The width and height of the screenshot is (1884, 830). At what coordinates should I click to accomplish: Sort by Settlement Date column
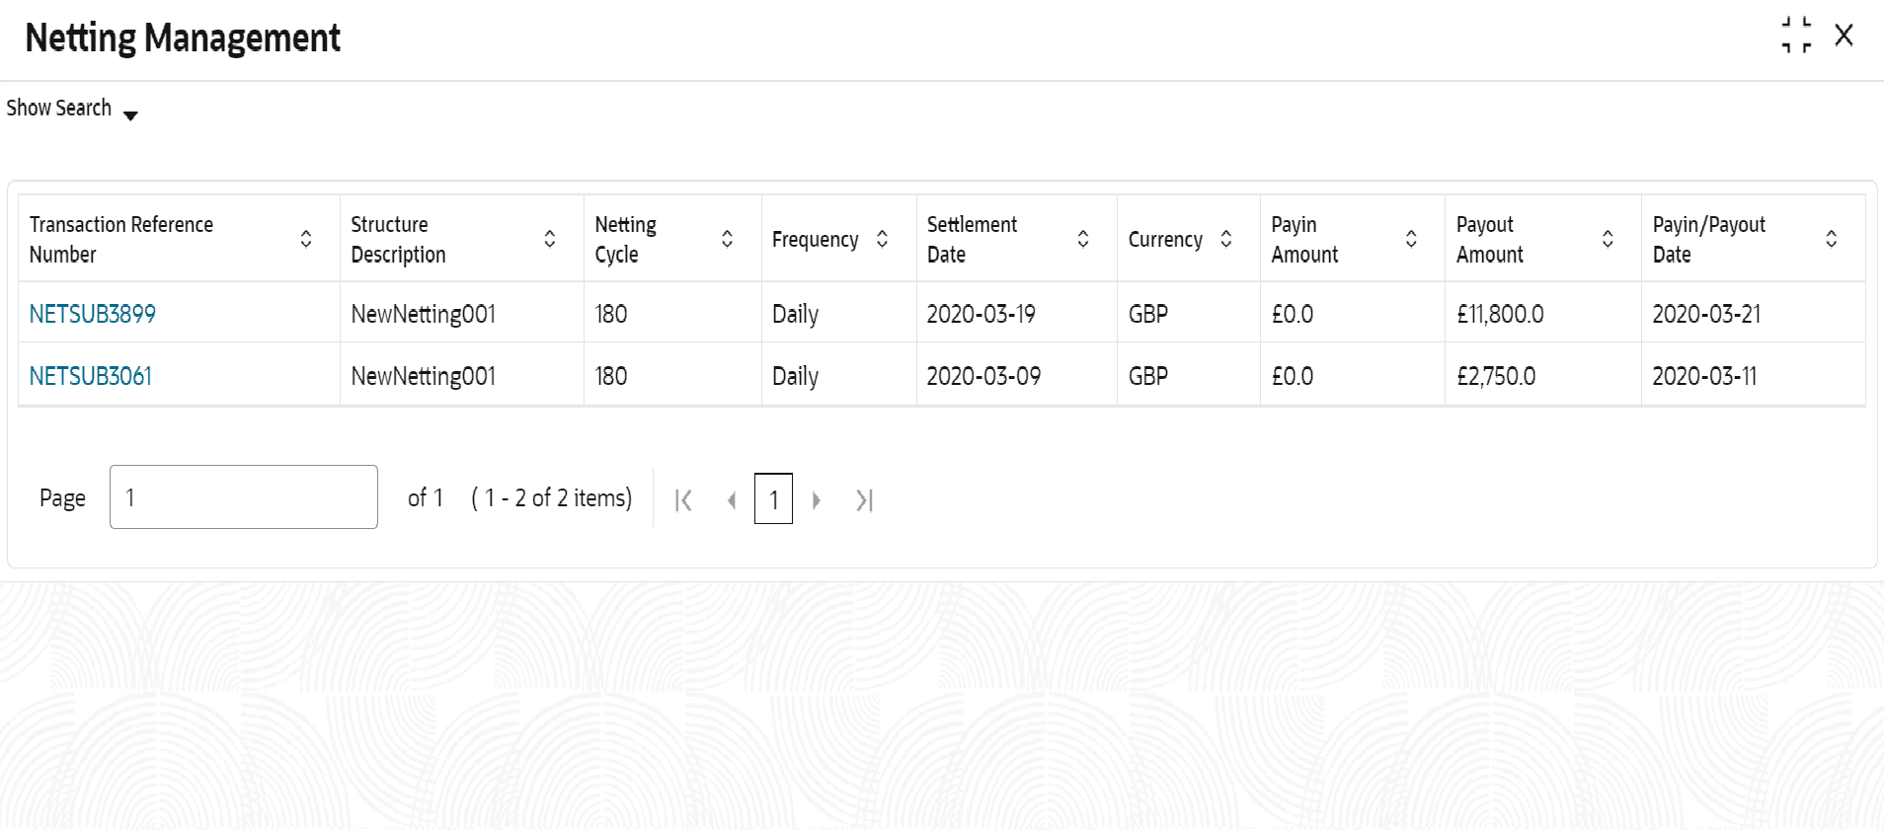pos(1083,239)
